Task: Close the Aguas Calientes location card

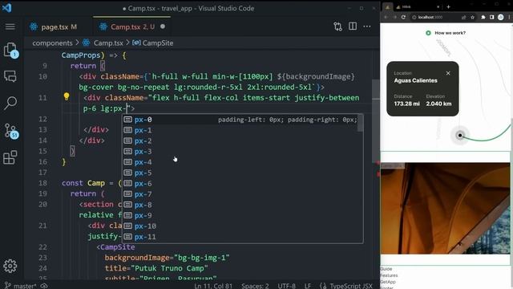Action: click(448, 73)
